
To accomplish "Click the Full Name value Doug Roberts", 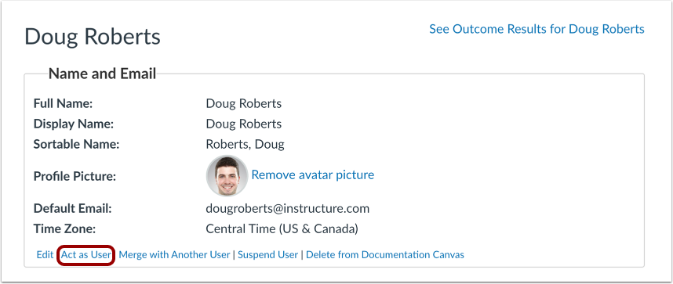I will pyautogui.click(x=244, y=103).
